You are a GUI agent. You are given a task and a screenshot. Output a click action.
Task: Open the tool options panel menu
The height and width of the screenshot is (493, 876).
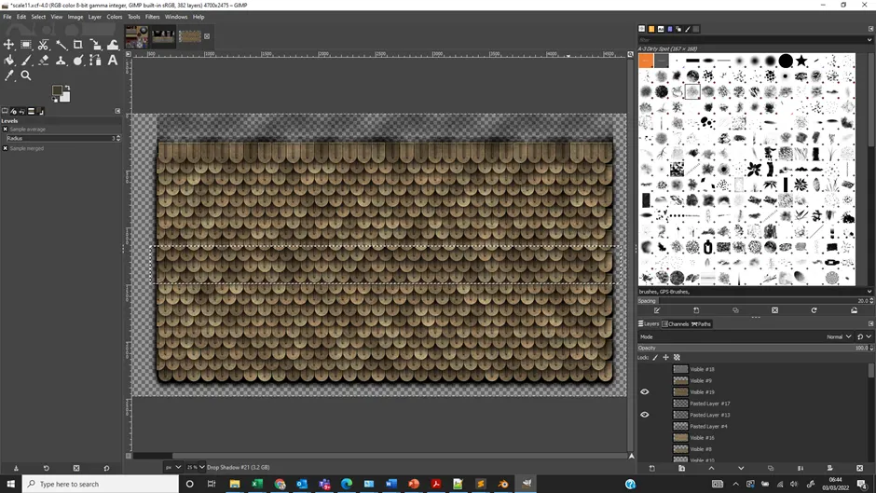coord(117,111)
